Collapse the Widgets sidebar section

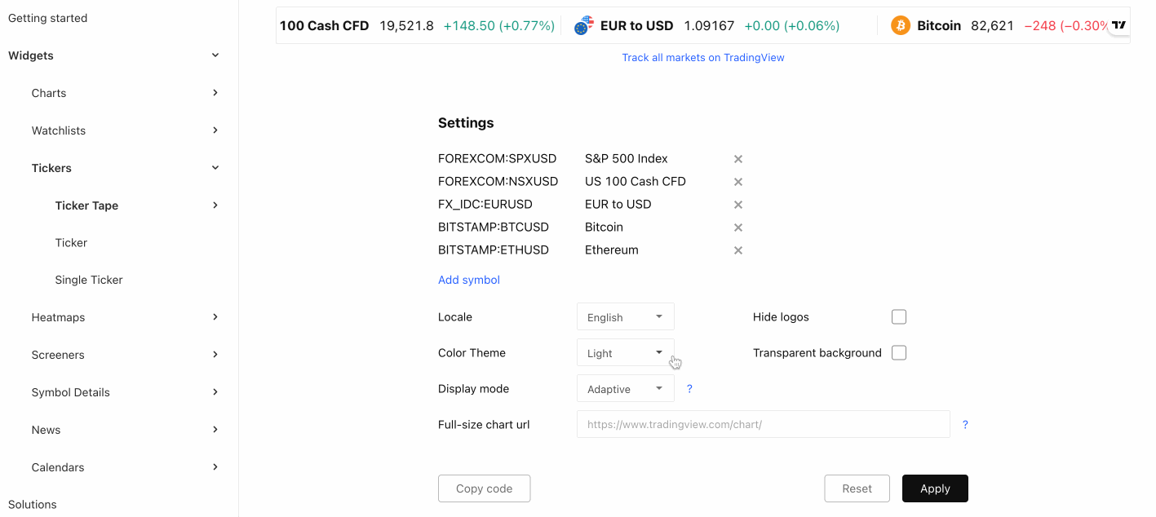(x=215, y=55)
